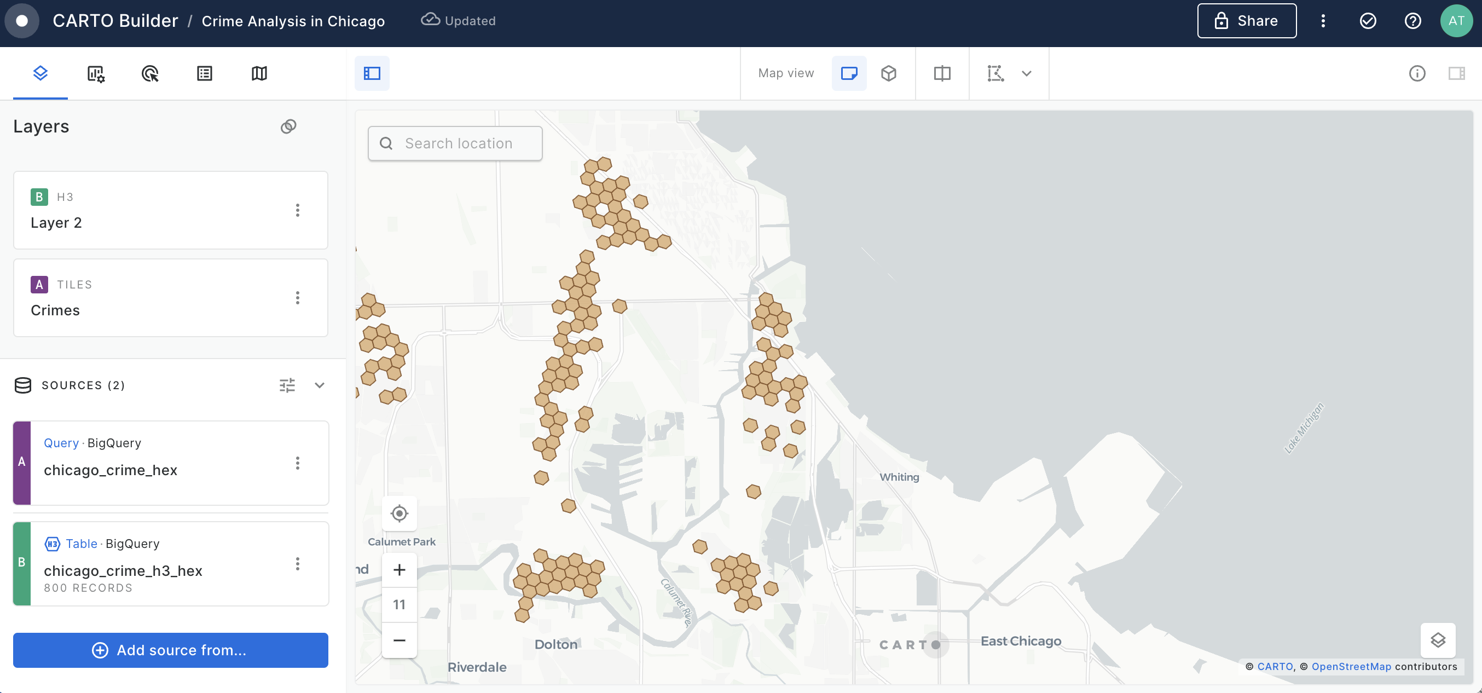
Task: Open the Basemap tab icon
Action: point(259,73)
